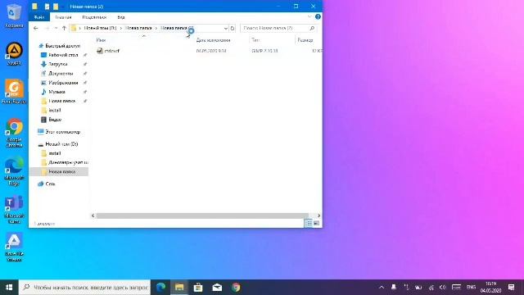This screenshot has height=295, width=524.
Task: Select Этот компьютер in navigation pane
Action: [62, 132]
